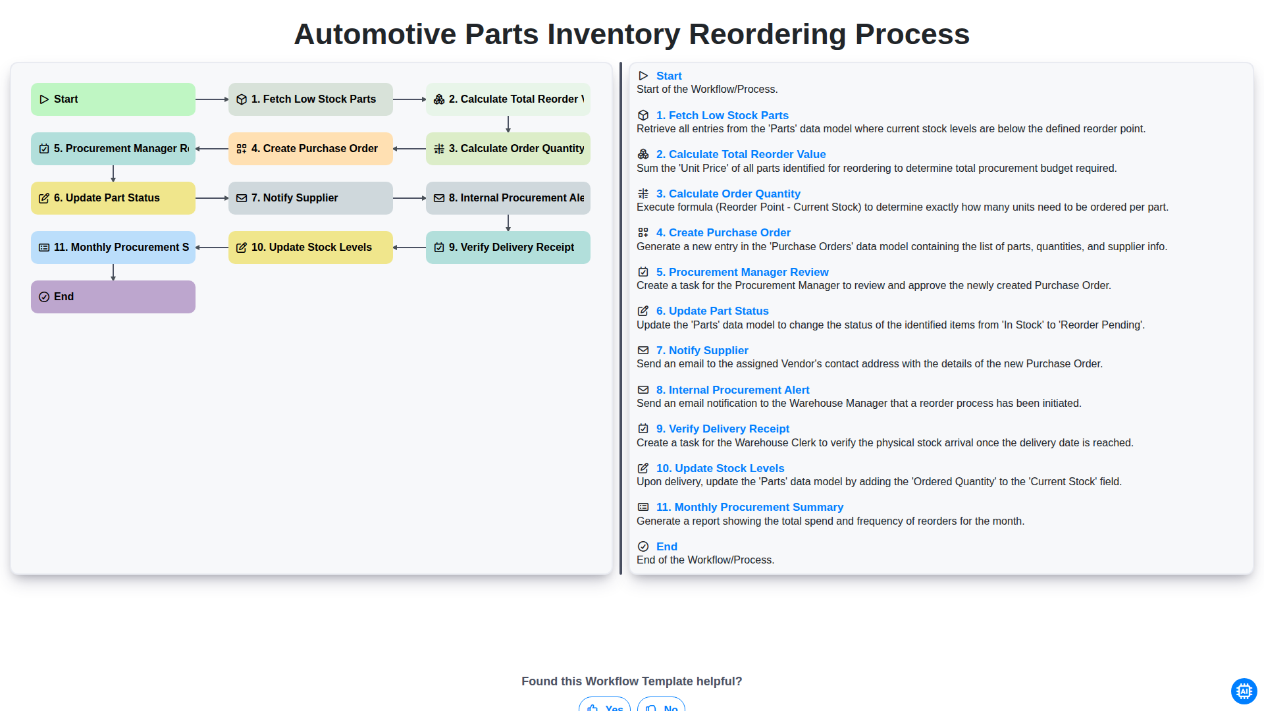Click the task icon beside Verify Delivery Receipt heading
Image resolution: width=1264 pixels, height=711 pixels.
643,429
